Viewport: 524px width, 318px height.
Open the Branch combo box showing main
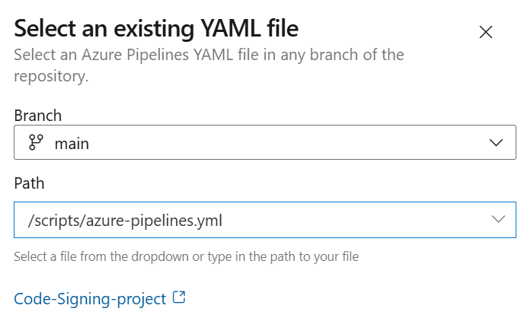coord(259,142)
